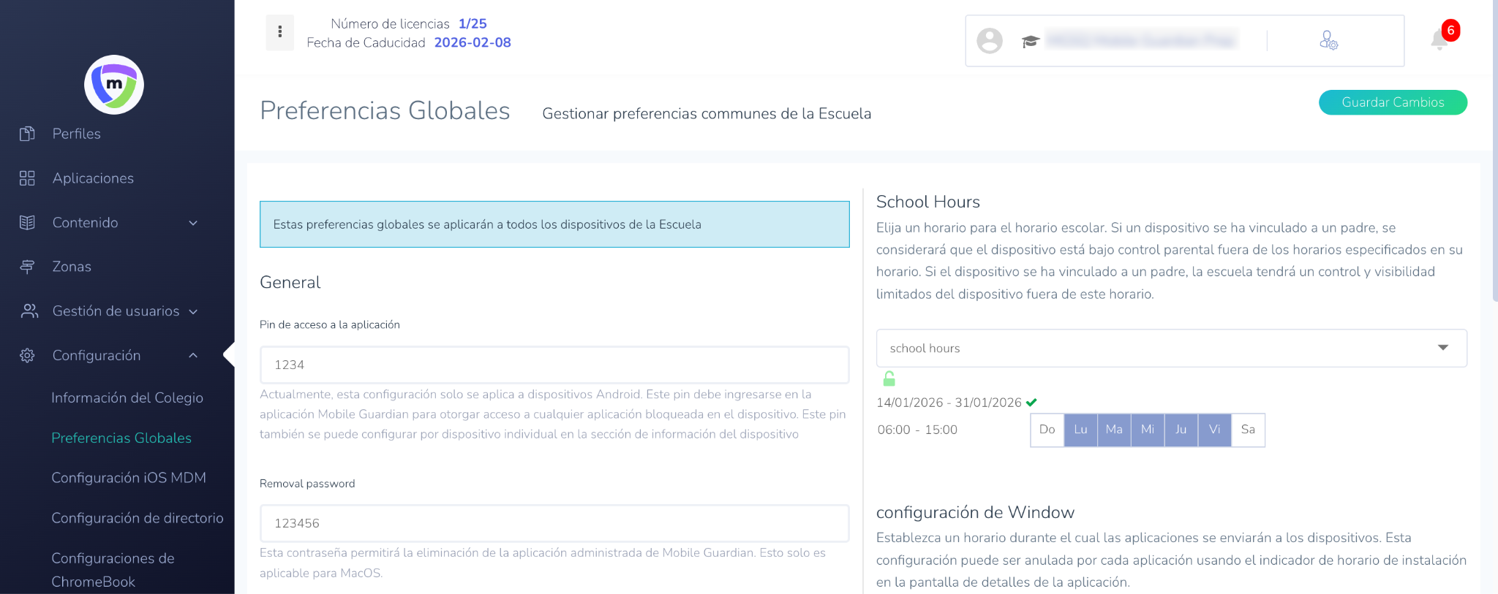Toggle Sa (Saturday) day button

pos(1248,430)
